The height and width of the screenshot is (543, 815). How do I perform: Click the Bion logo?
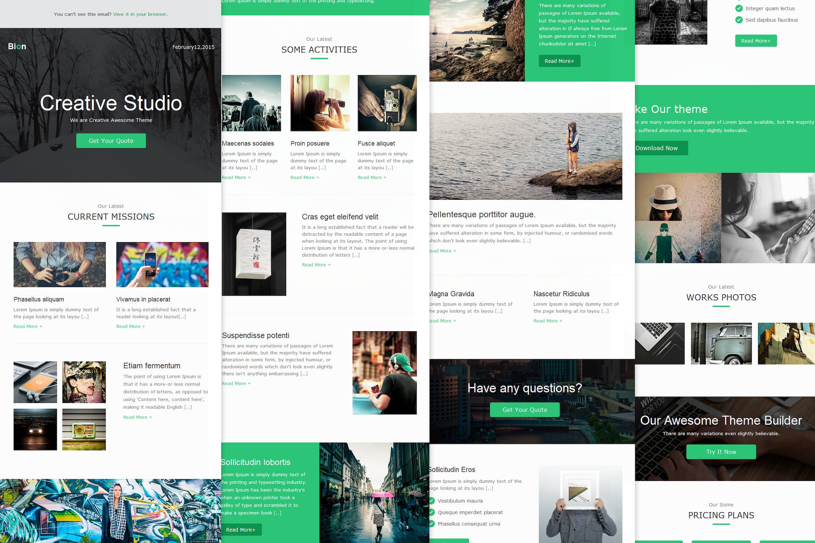pos(17,46)
